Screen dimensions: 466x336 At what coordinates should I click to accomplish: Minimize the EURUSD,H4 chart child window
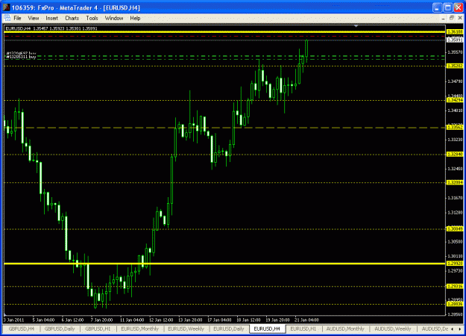point(443,18)
